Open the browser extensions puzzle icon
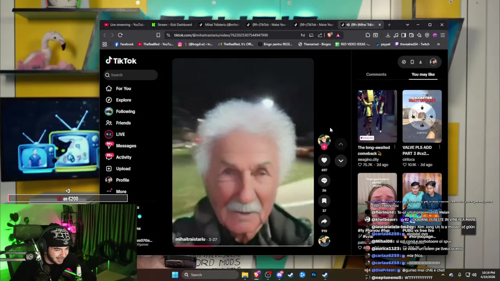Image resolution: width=500 pixels, height=281 pixels. (x=368, y=35)
